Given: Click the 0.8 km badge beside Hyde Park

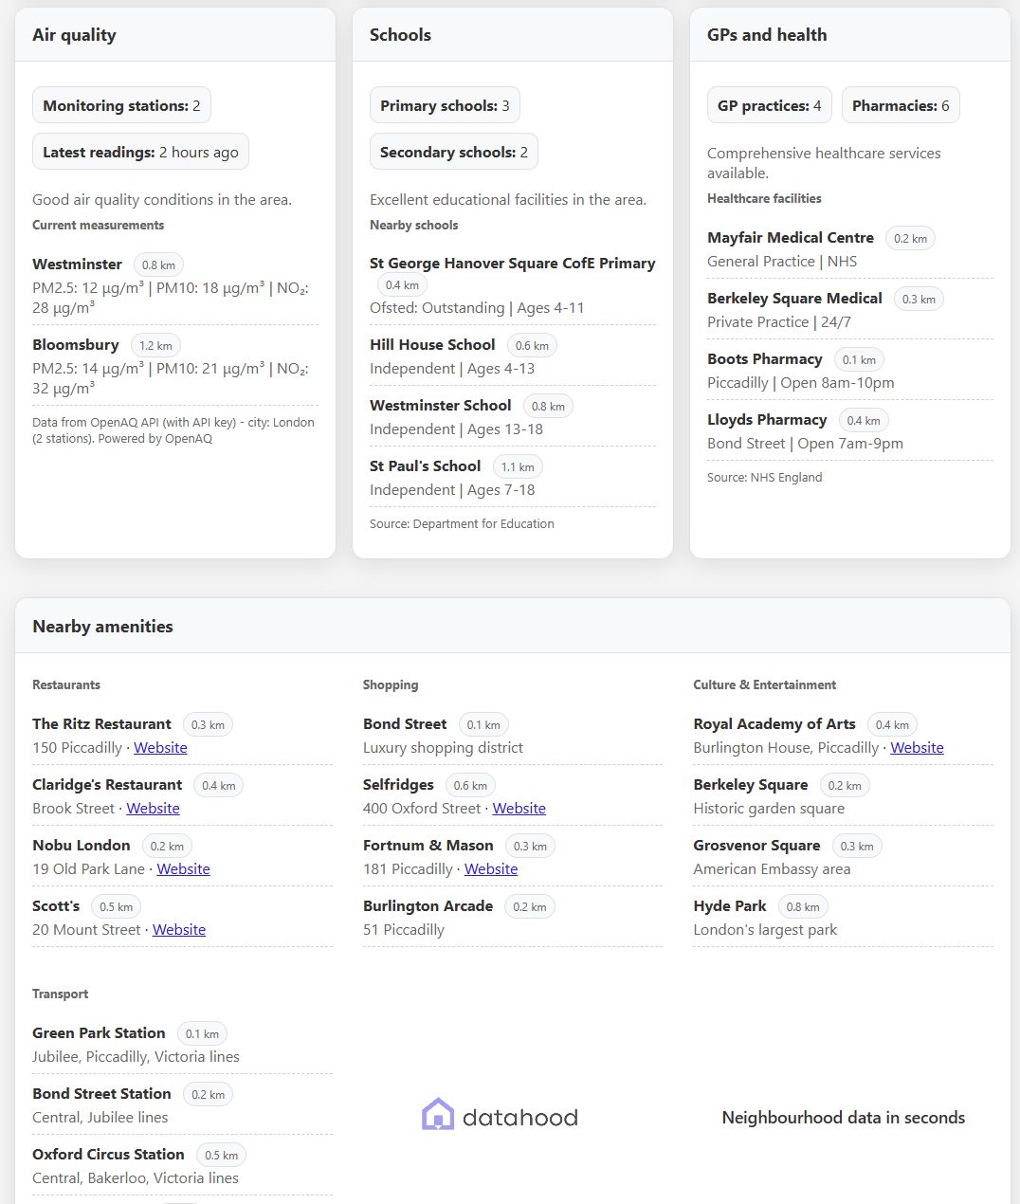Looking at the screenshot, I should click(802, 906).
